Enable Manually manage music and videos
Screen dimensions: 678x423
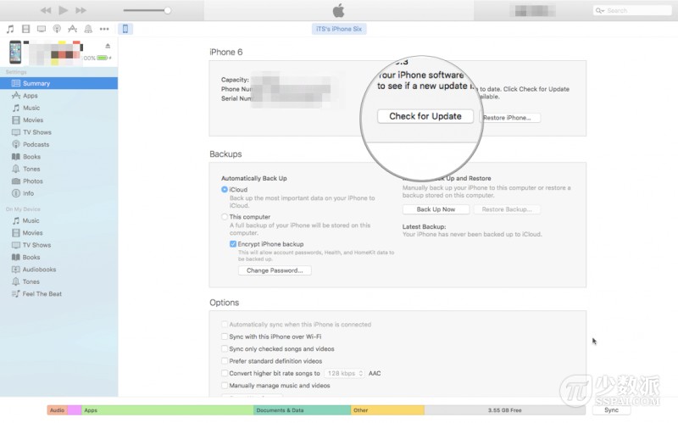tap(225, 386)
